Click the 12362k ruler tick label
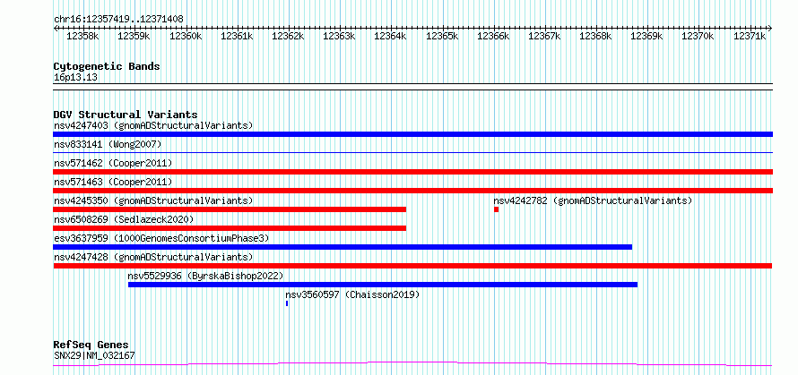Viewport: 798px width, 375px height. point(288,37)
